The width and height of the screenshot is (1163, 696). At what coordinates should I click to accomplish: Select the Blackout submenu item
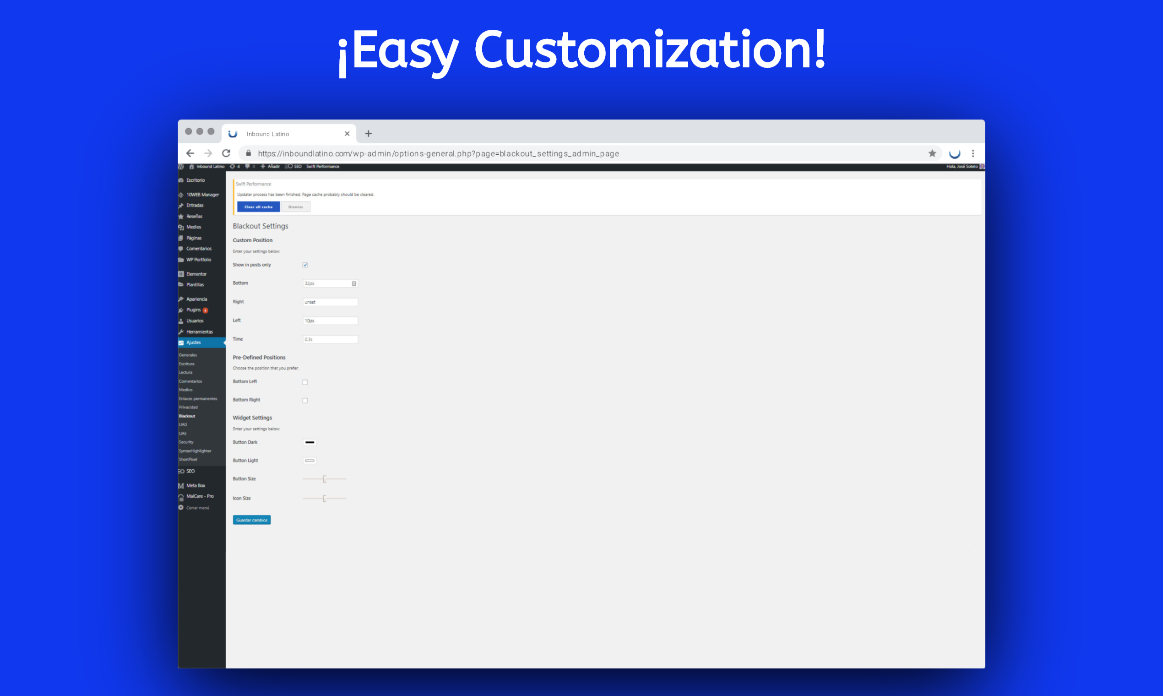[187, 416]
